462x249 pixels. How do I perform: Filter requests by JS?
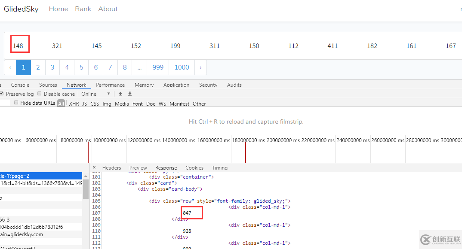[85, 103]
